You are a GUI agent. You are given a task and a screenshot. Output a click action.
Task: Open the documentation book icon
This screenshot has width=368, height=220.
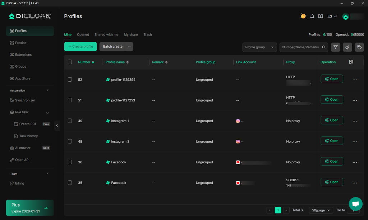click(321, 16)
